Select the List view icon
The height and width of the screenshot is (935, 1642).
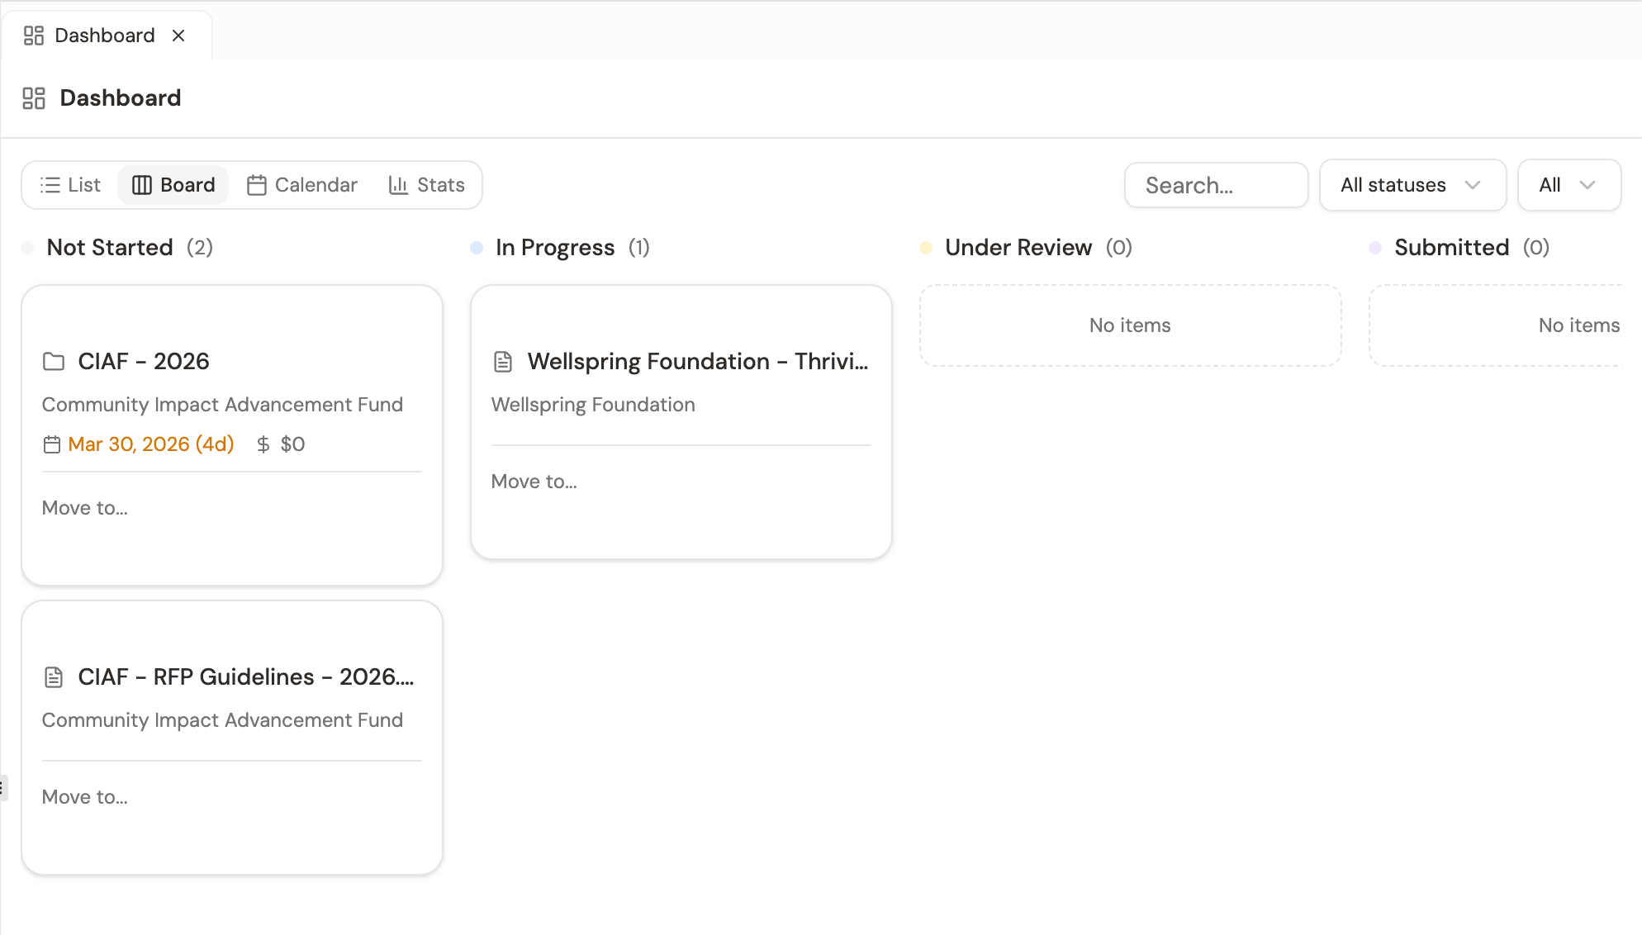click(50, 185)
